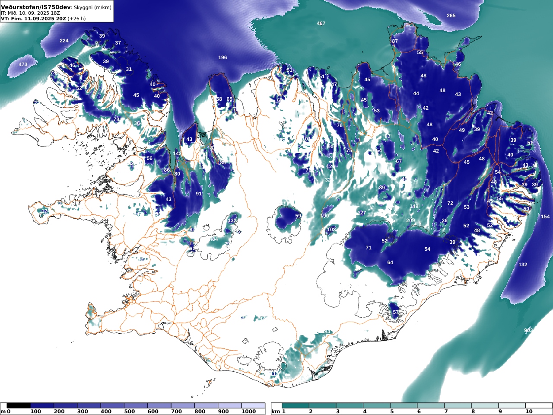Screen dimensions: 553x415
Task: Click the visibility value 209
Action: click(410, 220)
